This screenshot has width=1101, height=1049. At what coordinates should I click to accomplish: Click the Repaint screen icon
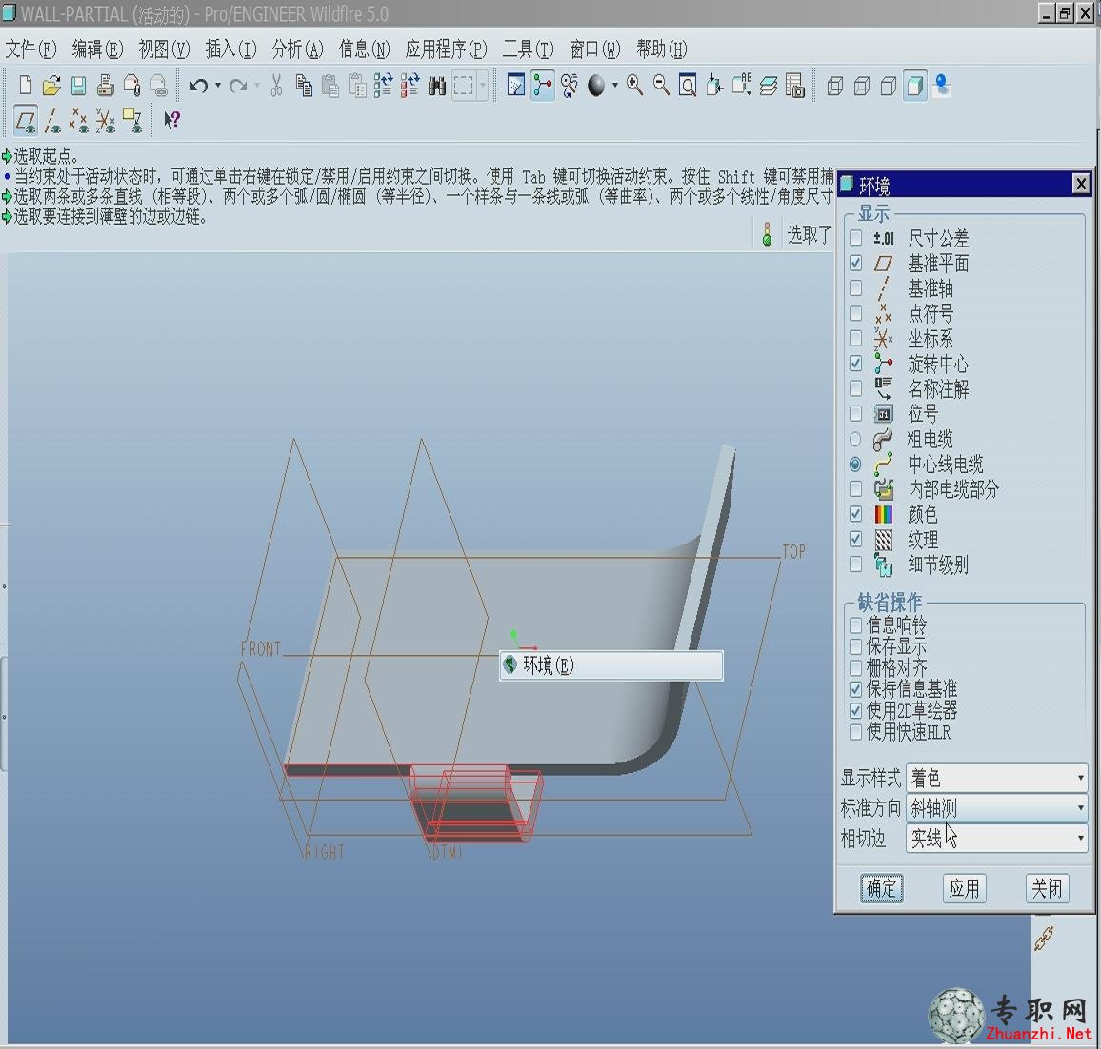[516, 86]
